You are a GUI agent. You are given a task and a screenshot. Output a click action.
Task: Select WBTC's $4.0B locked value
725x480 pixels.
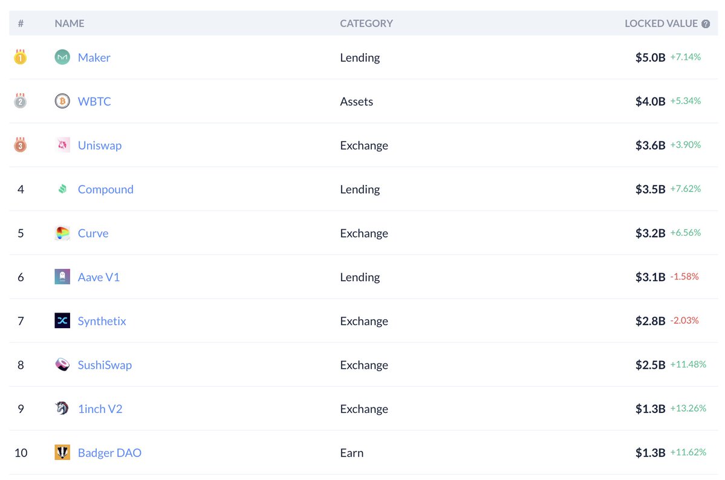[x=650, y=102]
